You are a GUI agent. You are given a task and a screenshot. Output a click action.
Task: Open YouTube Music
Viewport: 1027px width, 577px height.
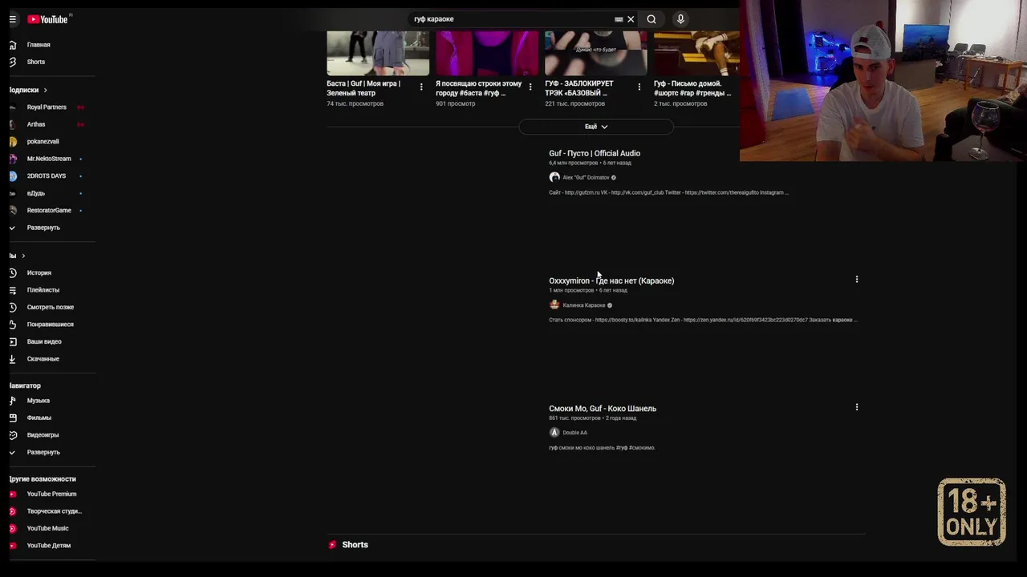pos(47,528)
